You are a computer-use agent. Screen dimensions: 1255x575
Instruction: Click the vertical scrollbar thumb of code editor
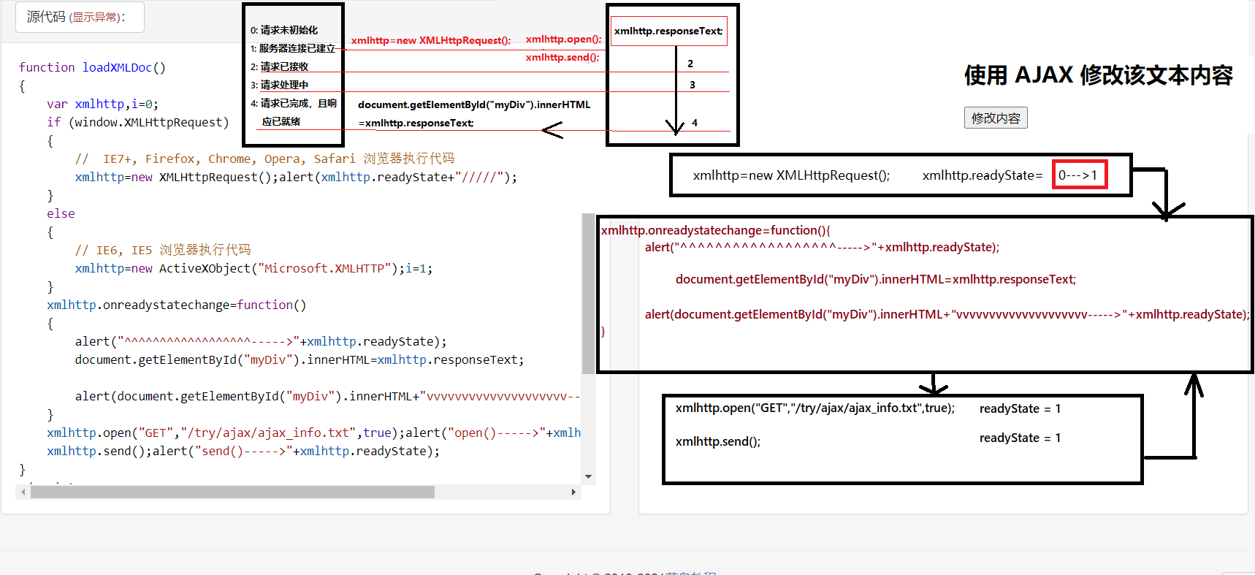[588, 294]
